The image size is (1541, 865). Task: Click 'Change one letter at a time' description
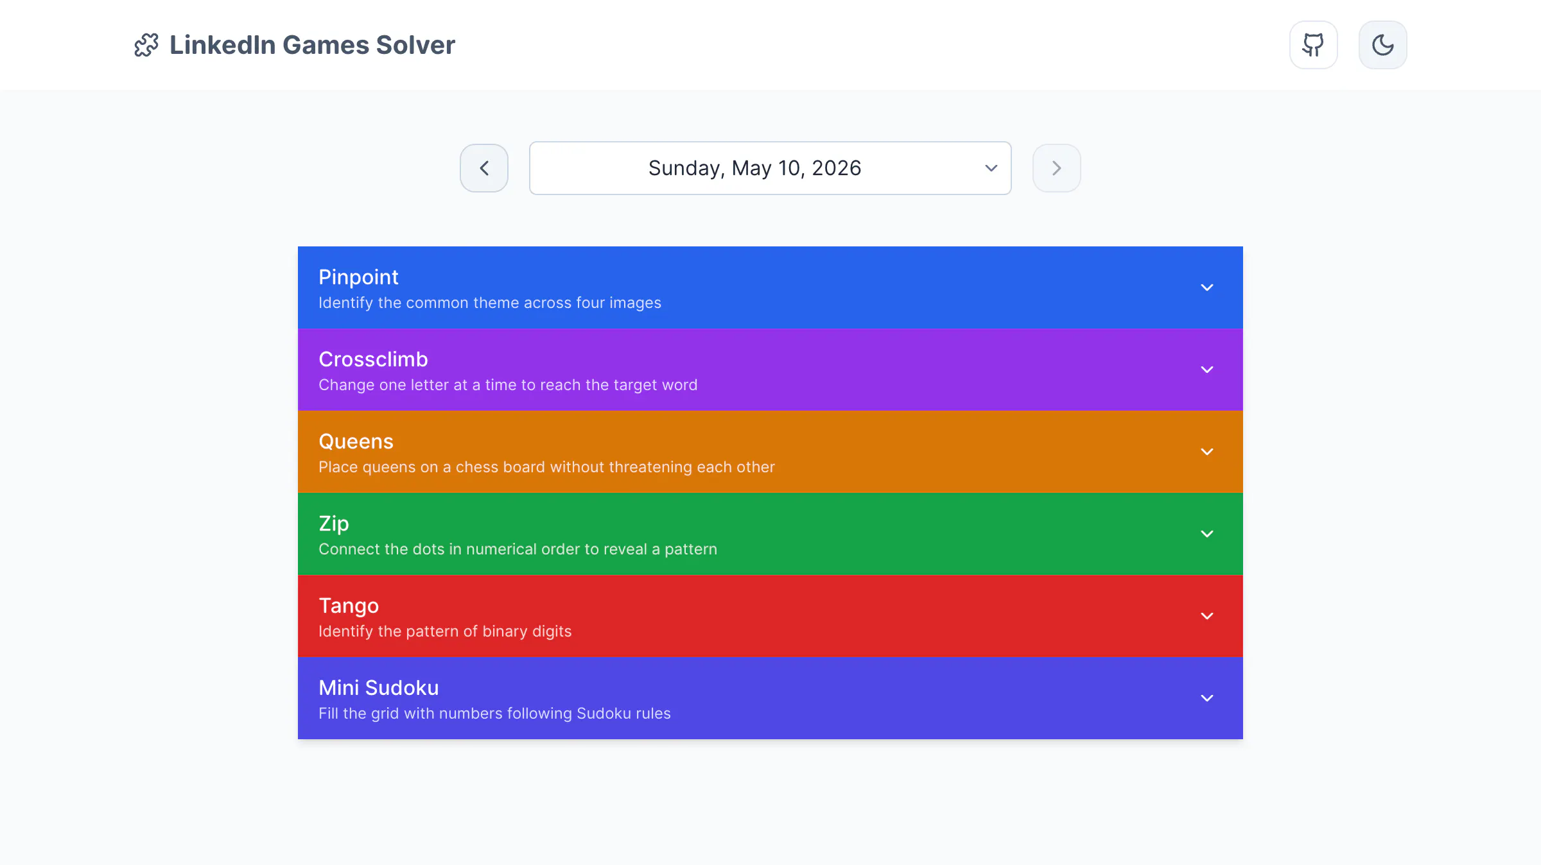pos(508,385)
